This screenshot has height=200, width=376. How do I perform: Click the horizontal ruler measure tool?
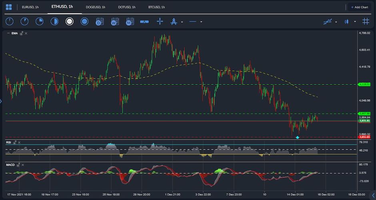(x=144, y=22)
